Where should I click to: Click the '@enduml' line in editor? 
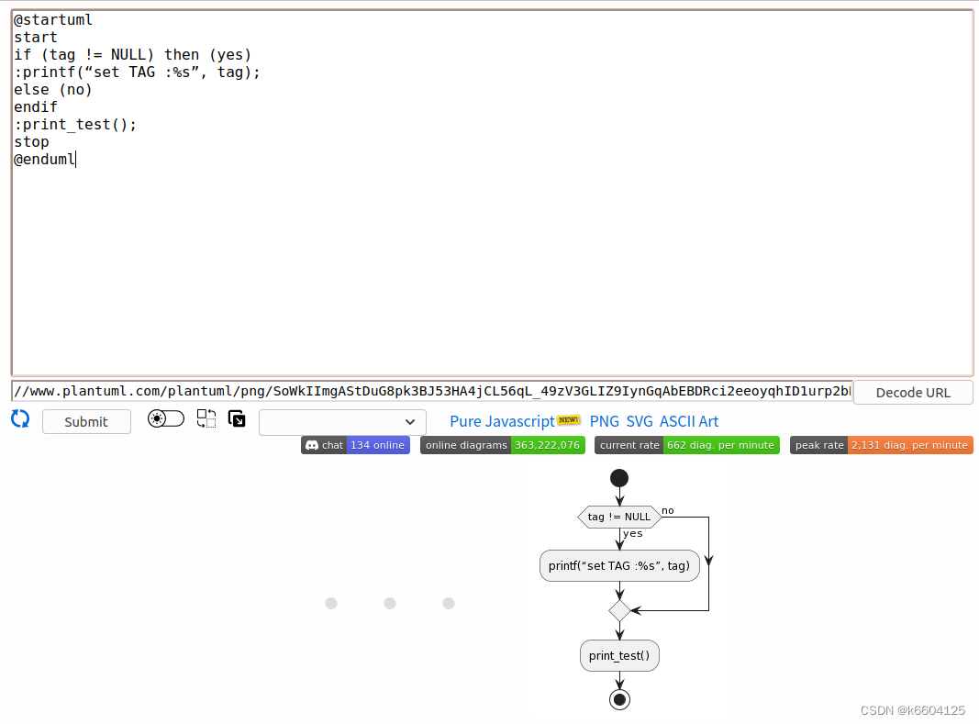tap(44, 160)
